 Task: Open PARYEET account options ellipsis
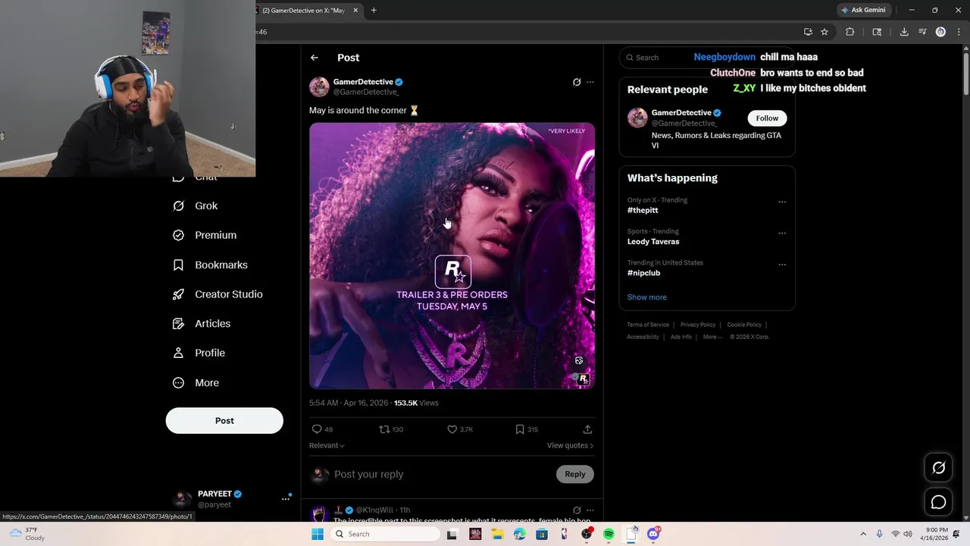(x=286, y=498)
